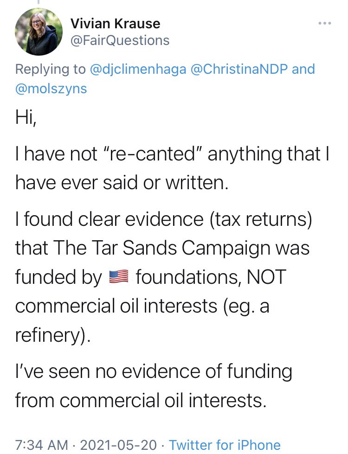Click the US flag emoji in tweet
Screen dimensions: 348x454
coord(118,278)
